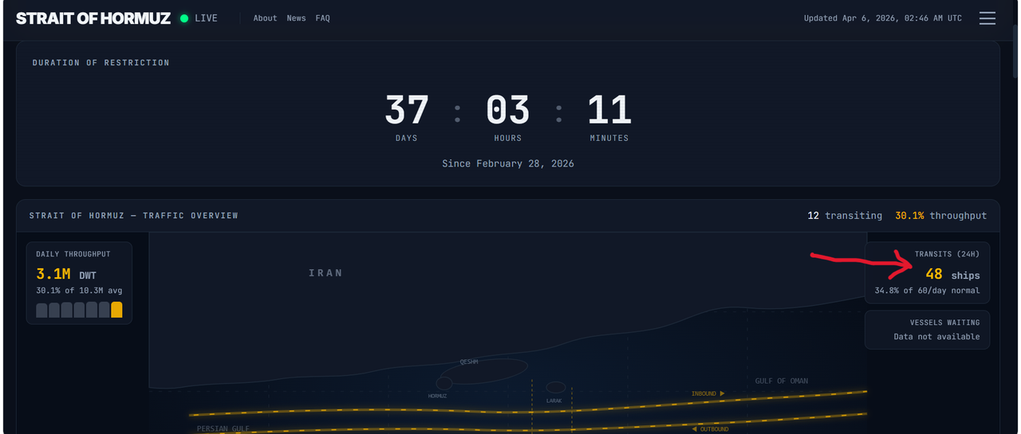The width and height of the screenshot is (1021, 434).
Task: Open the hamburger menu icon
Action: (987, 18)
